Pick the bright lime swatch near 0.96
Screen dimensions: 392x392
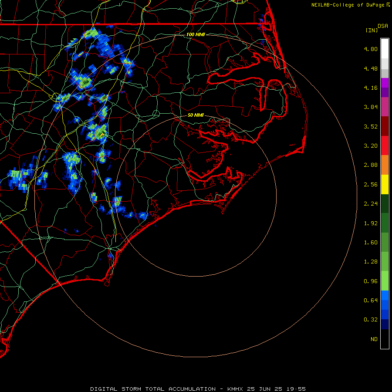point(385,281)
